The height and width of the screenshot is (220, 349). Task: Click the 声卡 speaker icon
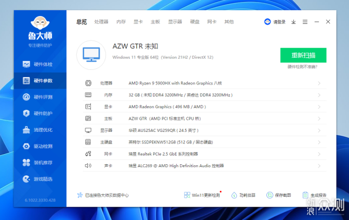pyautogui.click(x=88, y=166)
